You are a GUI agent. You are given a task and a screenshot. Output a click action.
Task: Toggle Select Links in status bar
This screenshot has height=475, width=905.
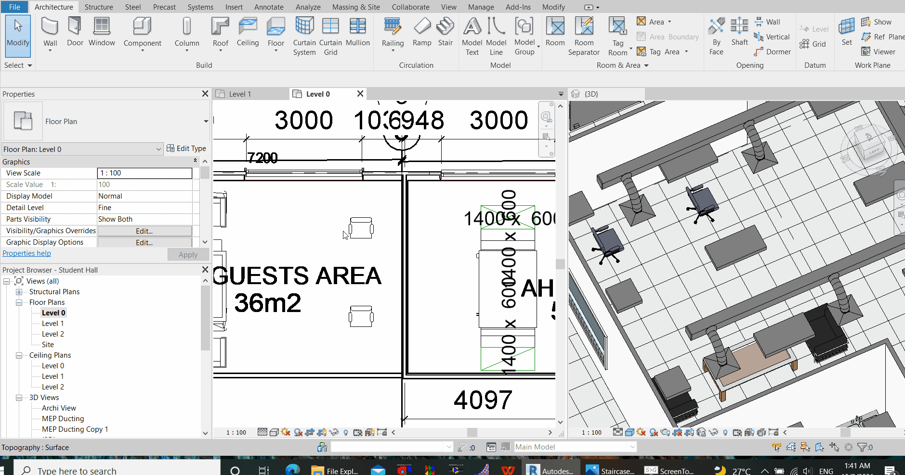click(x=776, y=447)
